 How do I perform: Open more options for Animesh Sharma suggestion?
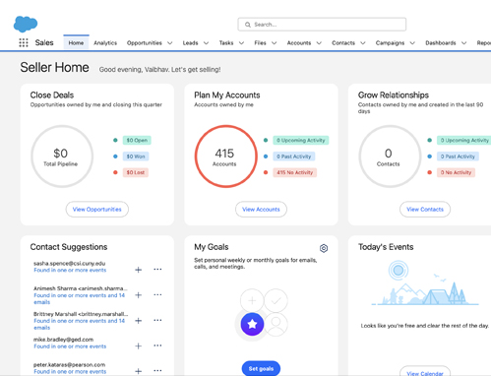[157, 294]
